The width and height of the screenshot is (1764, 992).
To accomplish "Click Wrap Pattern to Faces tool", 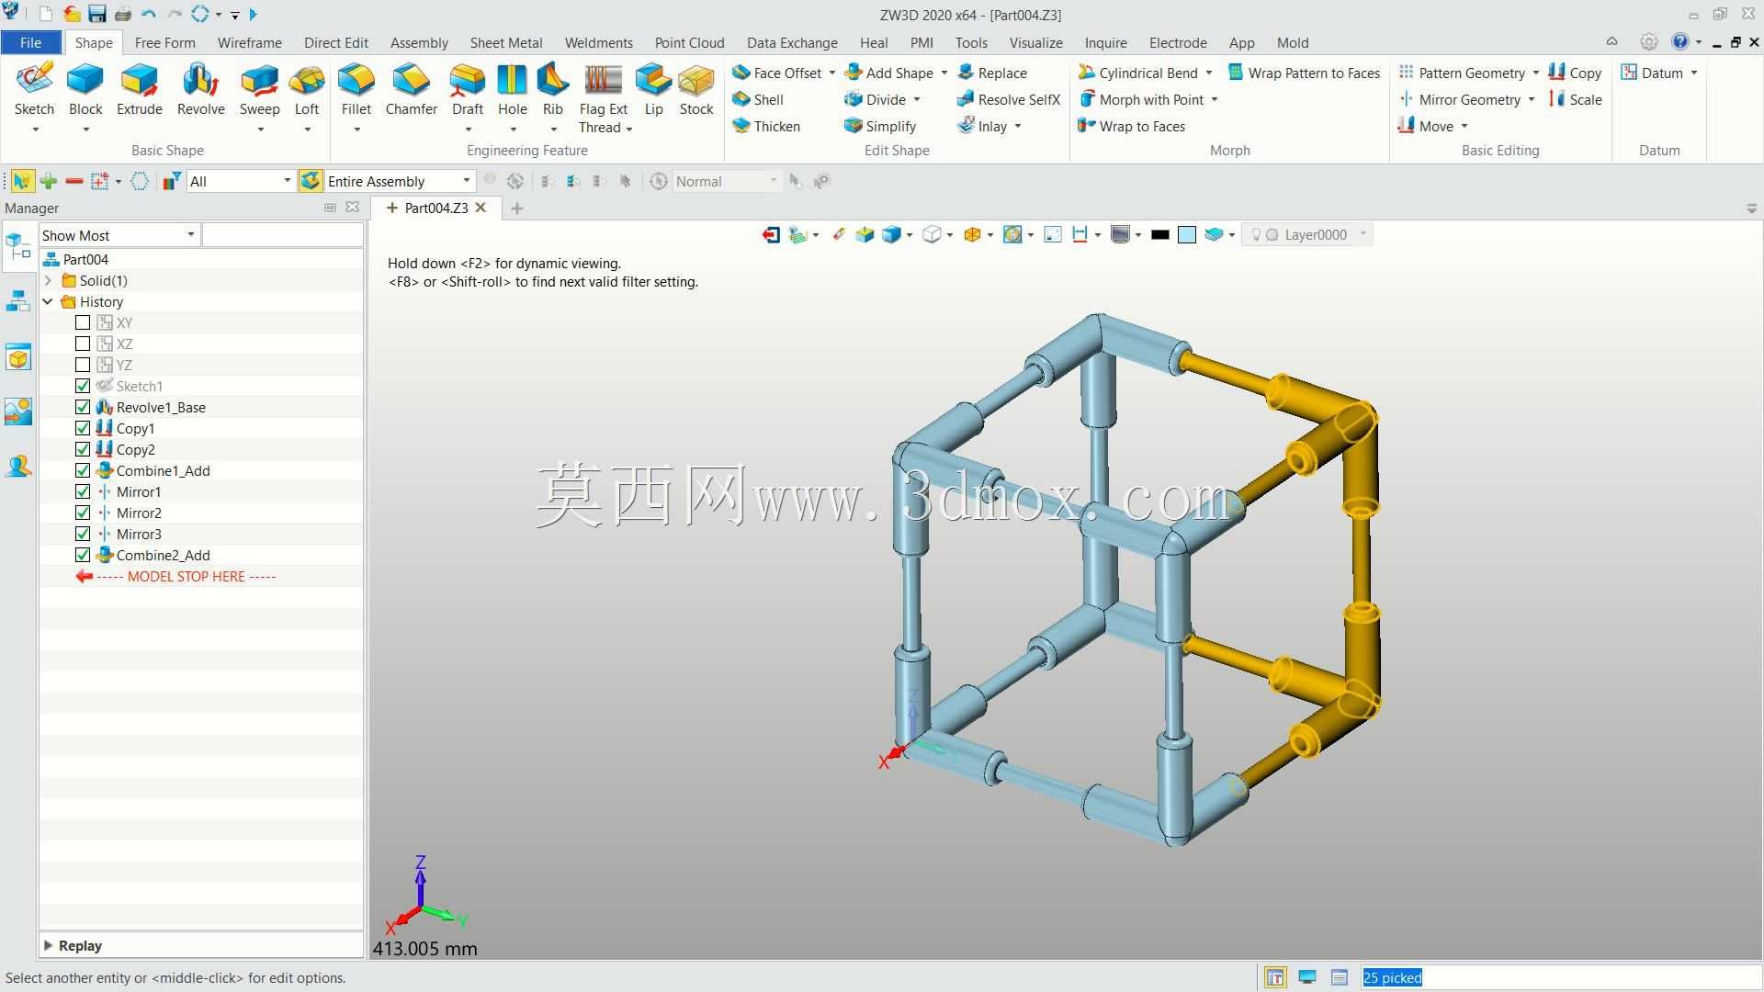I will point(1304,73).
